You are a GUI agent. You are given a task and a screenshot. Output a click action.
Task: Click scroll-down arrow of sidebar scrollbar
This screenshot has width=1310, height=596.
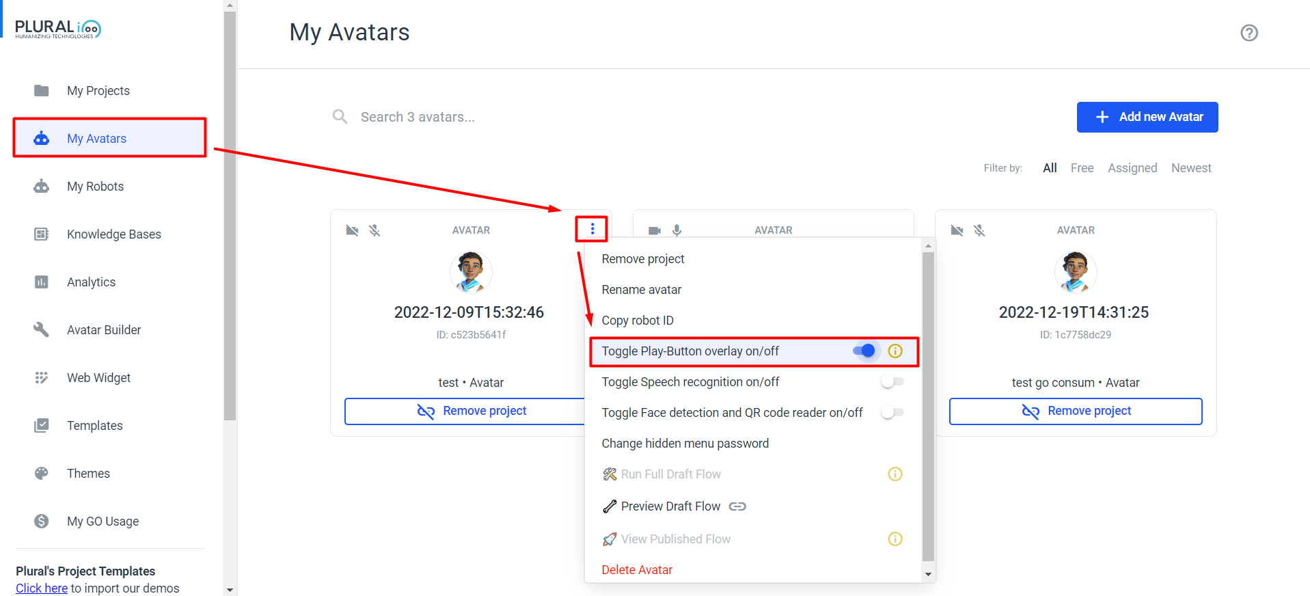(x=230, y=589)
